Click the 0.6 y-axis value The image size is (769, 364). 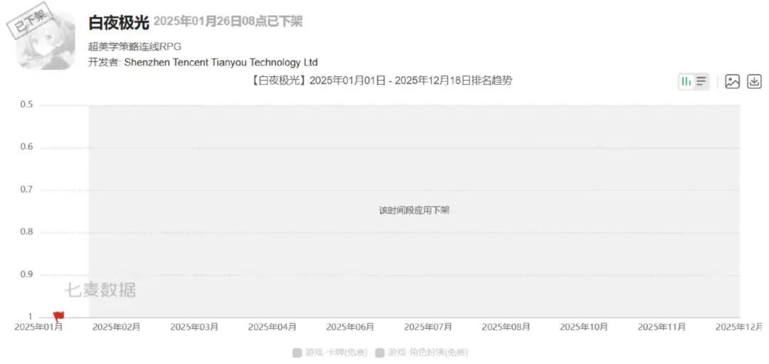(26, 147)
